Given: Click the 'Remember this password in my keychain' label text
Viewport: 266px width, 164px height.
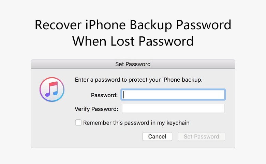Looking at the screenshot, I should click(136, 123).
